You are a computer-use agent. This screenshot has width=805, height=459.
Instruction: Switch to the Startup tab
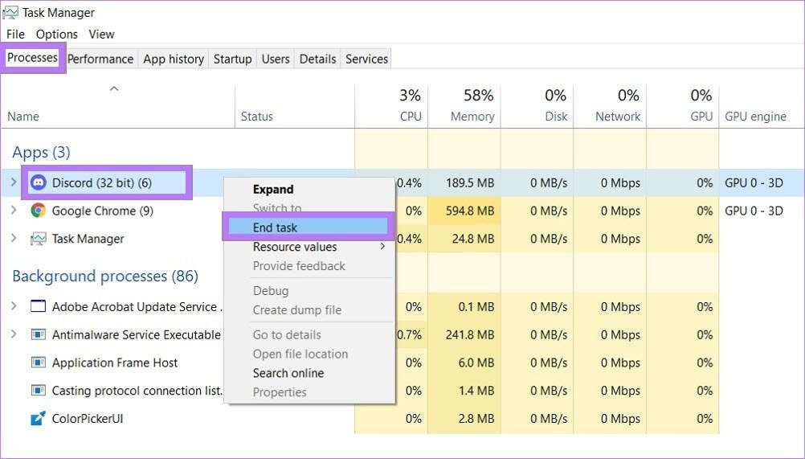point(232,59)
